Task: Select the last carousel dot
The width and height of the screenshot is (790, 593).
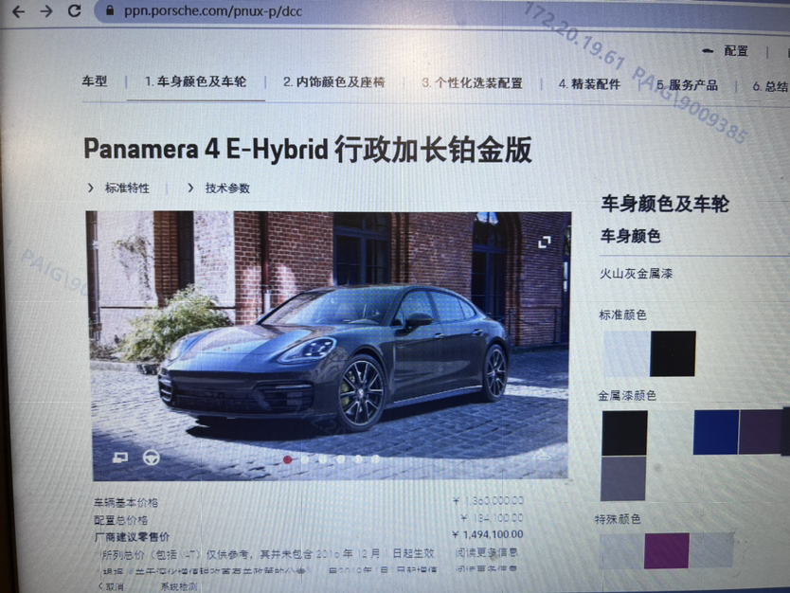Action: [x=375, y=459]
